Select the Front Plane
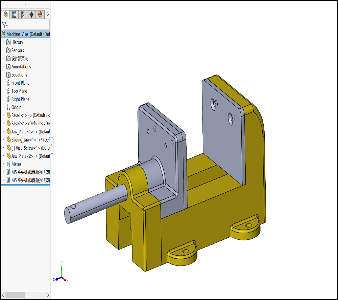 pos(20,83)
